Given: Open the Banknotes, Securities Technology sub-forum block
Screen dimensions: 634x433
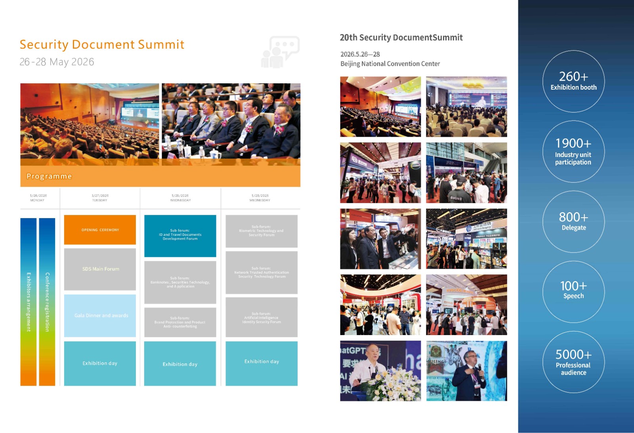Looking at the screenshot, I should point(180,282).
